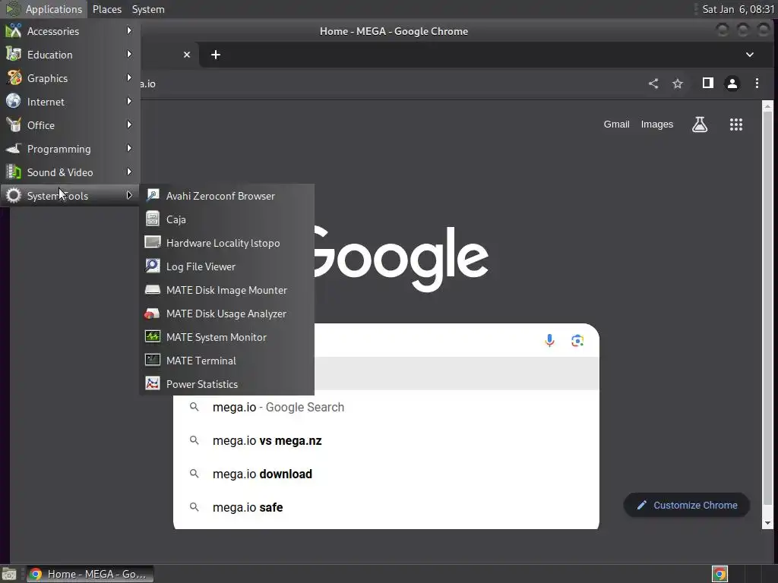The image size is (778, 583).
Task: Open the Education menu category
Action: (70, 55)
